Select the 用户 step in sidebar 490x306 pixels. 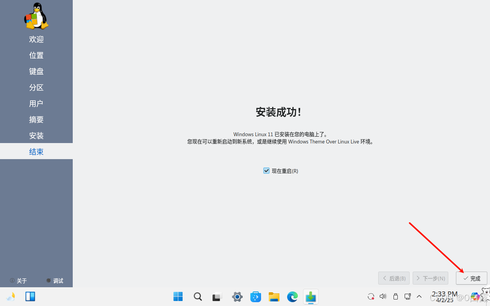tap(36, 104)
